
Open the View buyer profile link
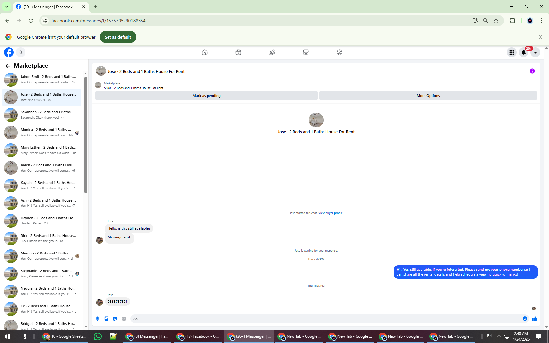coord(330,213)
